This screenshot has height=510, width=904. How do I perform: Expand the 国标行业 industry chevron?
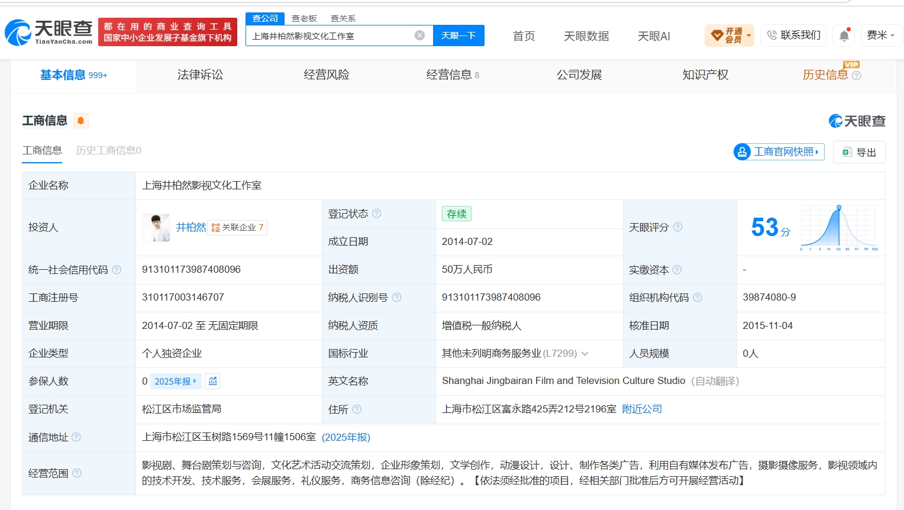(585, 354)
